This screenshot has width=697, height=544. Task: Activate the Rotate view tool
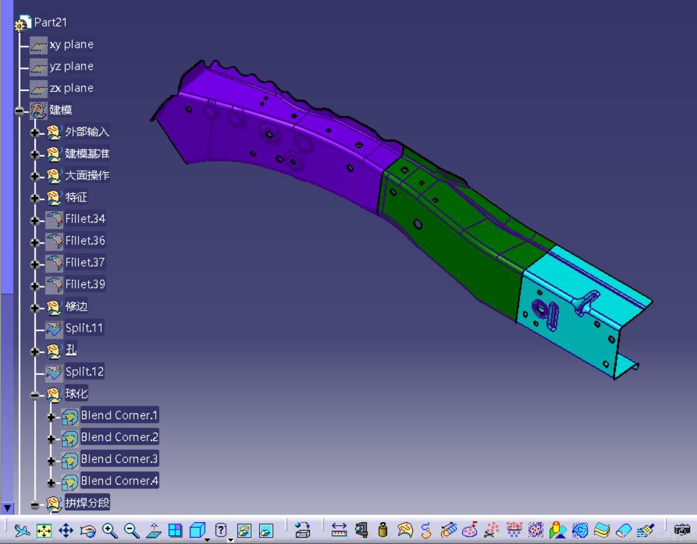click(x=88, y=530)
